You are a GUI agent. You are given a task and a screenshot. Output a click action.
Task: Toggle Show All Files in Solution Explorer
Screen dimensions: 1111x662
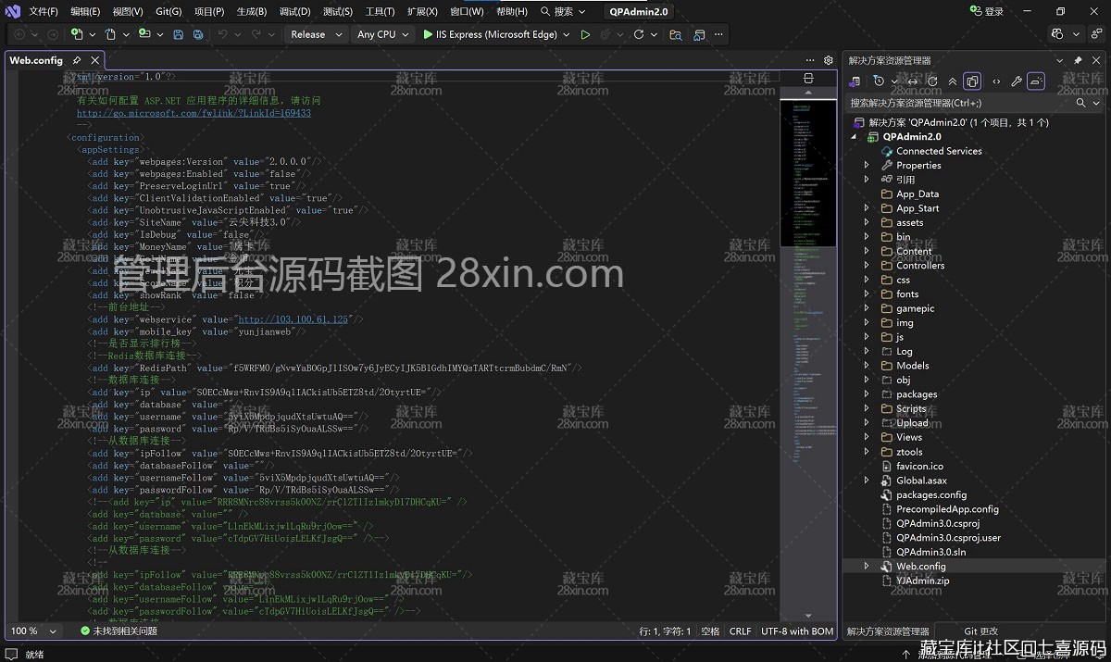point(971,81)
